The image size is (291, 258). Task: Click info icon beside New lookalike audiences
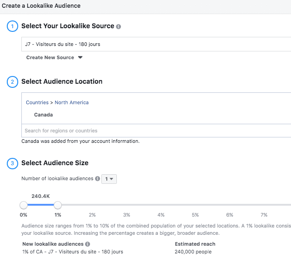tap(87, 244)
